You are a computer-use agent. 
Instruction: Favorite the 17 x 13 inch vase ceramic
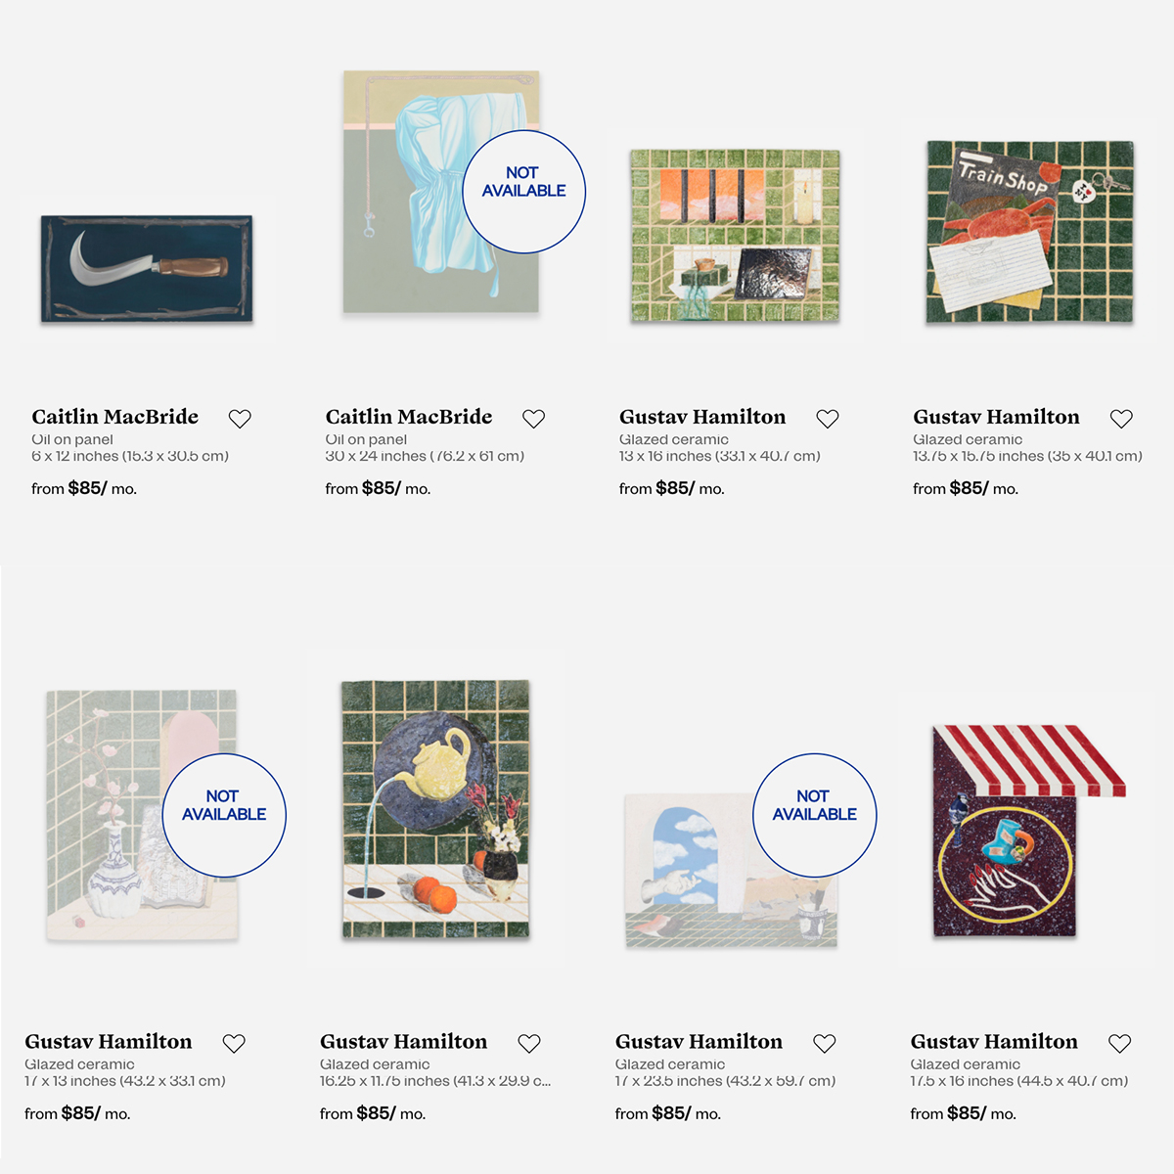(x=234, y=1044)
